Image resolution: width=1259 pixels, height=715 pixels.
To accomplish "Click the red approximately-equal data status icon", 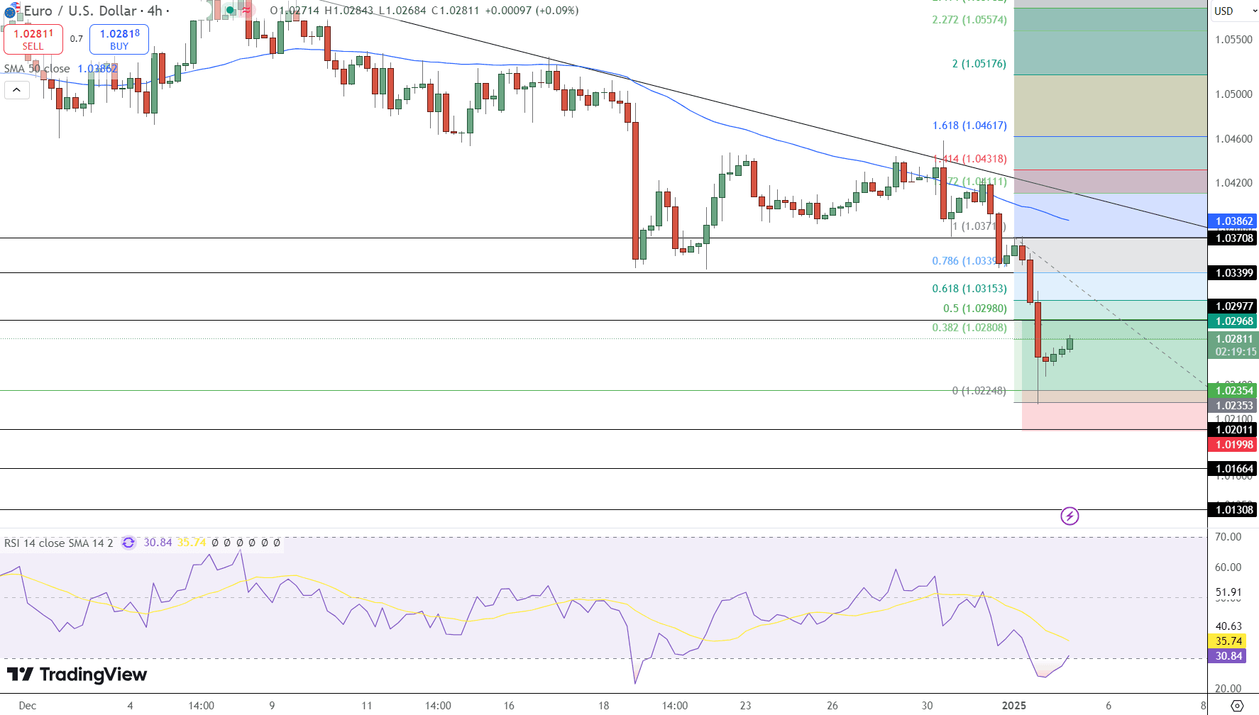I will (x=246, y=11).
